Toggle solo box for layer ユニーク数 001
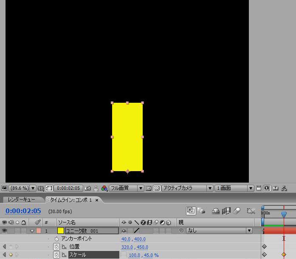296x259 pixels. [x=17, y=231]
